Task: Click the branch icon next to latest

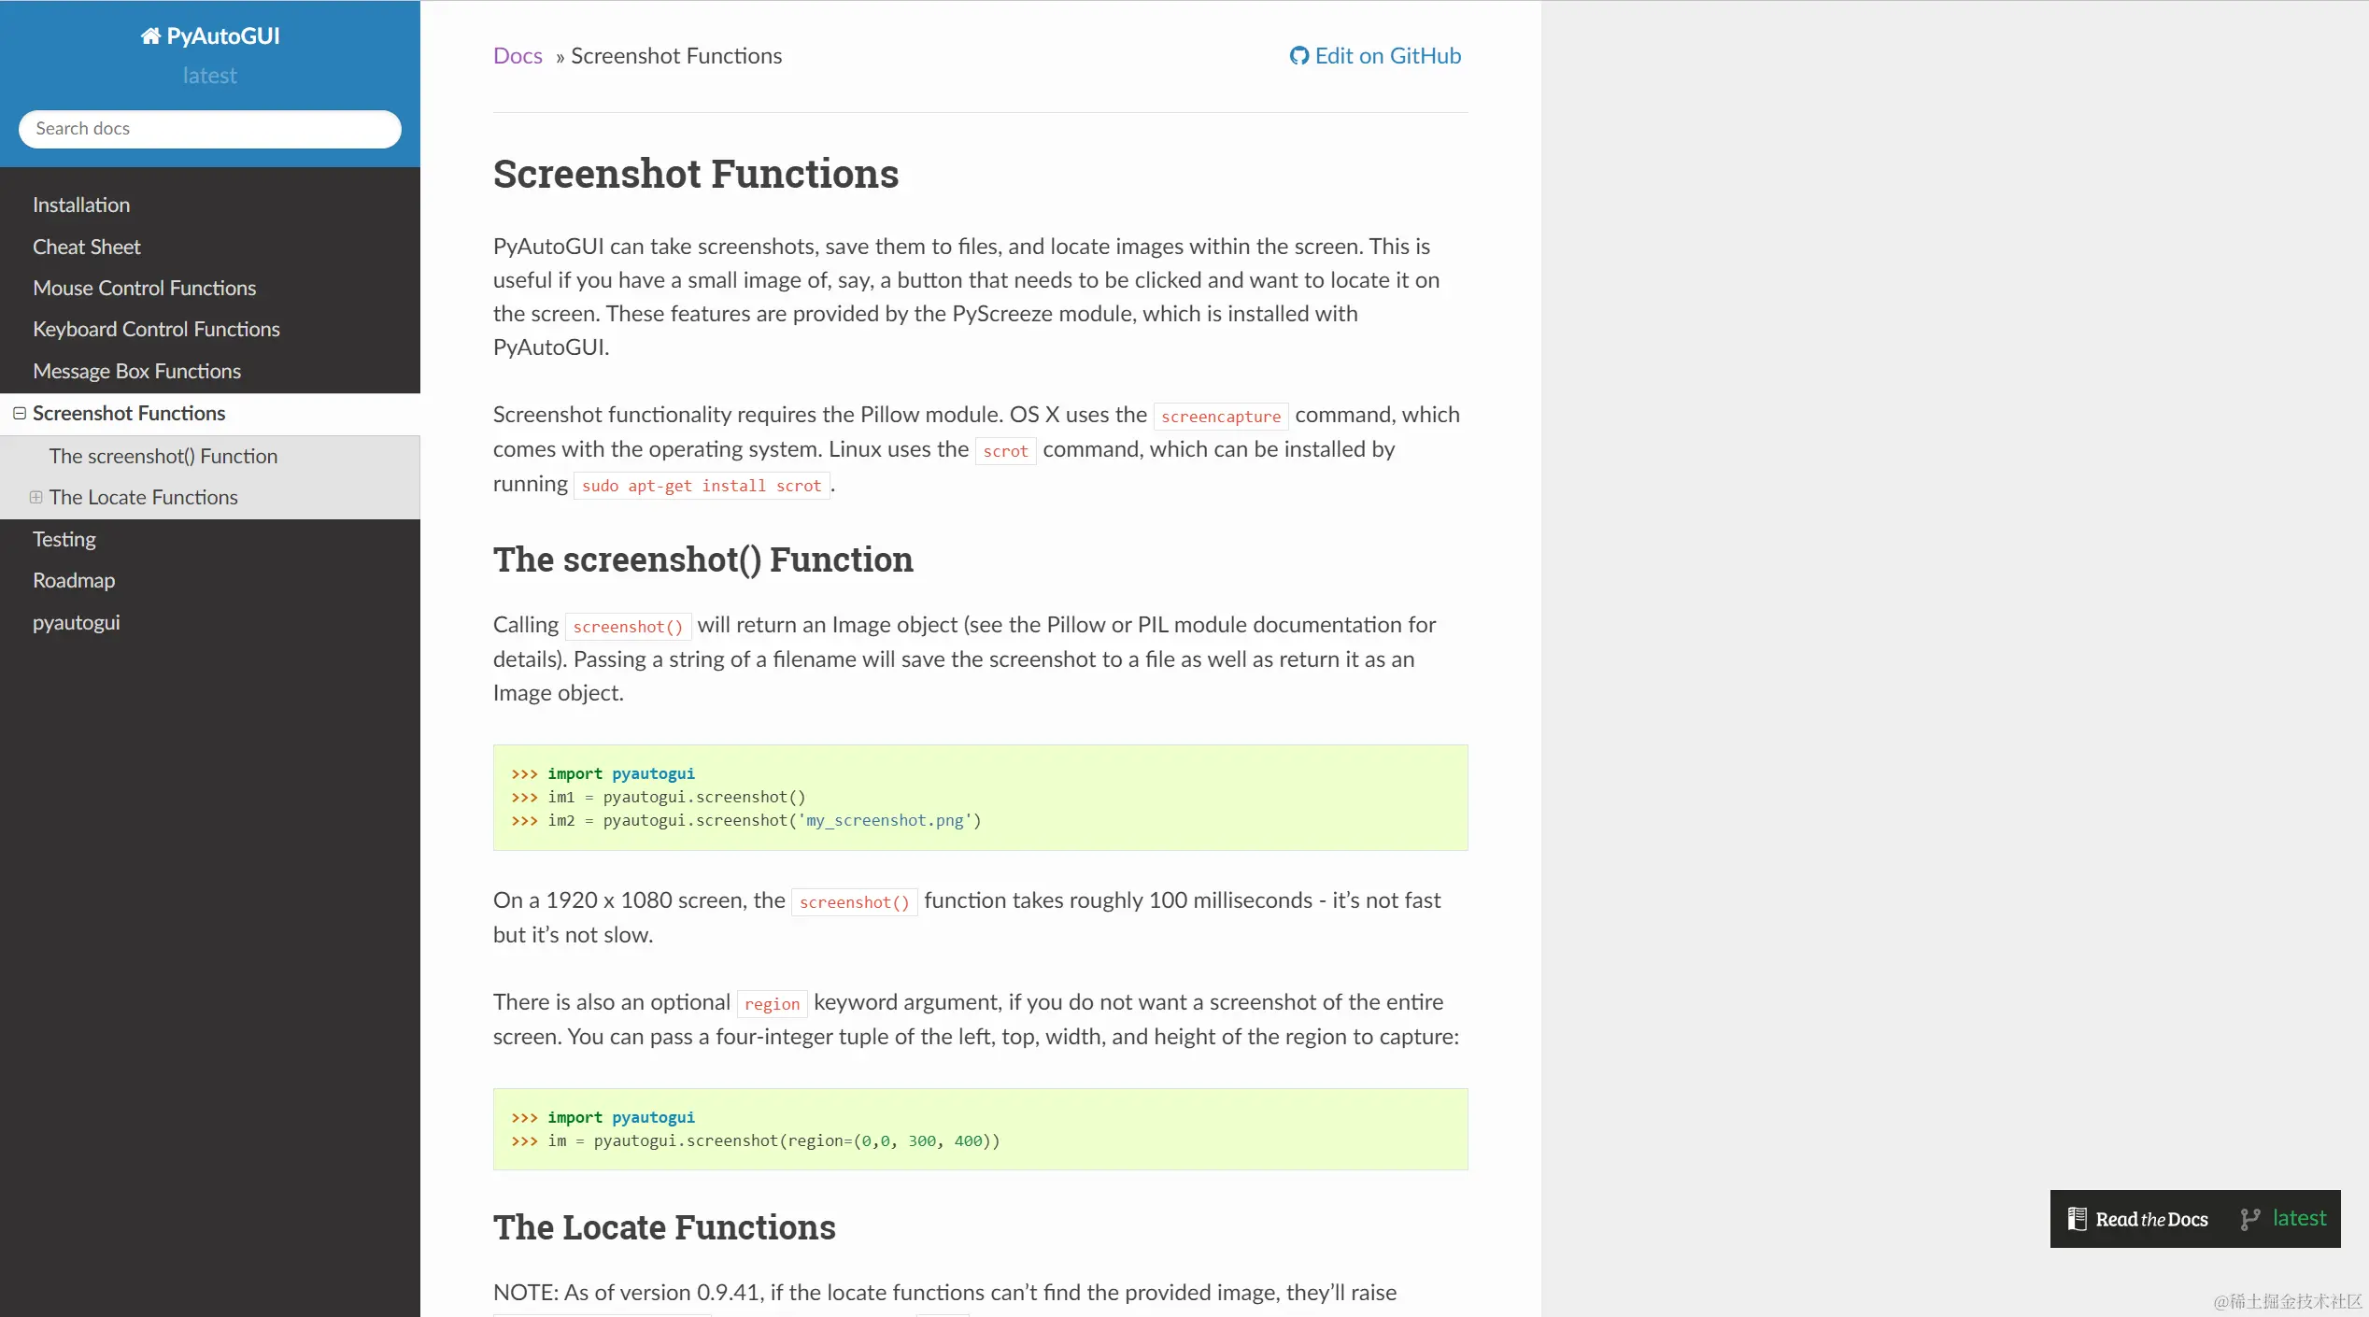Action: (x=2249, y=1219)
